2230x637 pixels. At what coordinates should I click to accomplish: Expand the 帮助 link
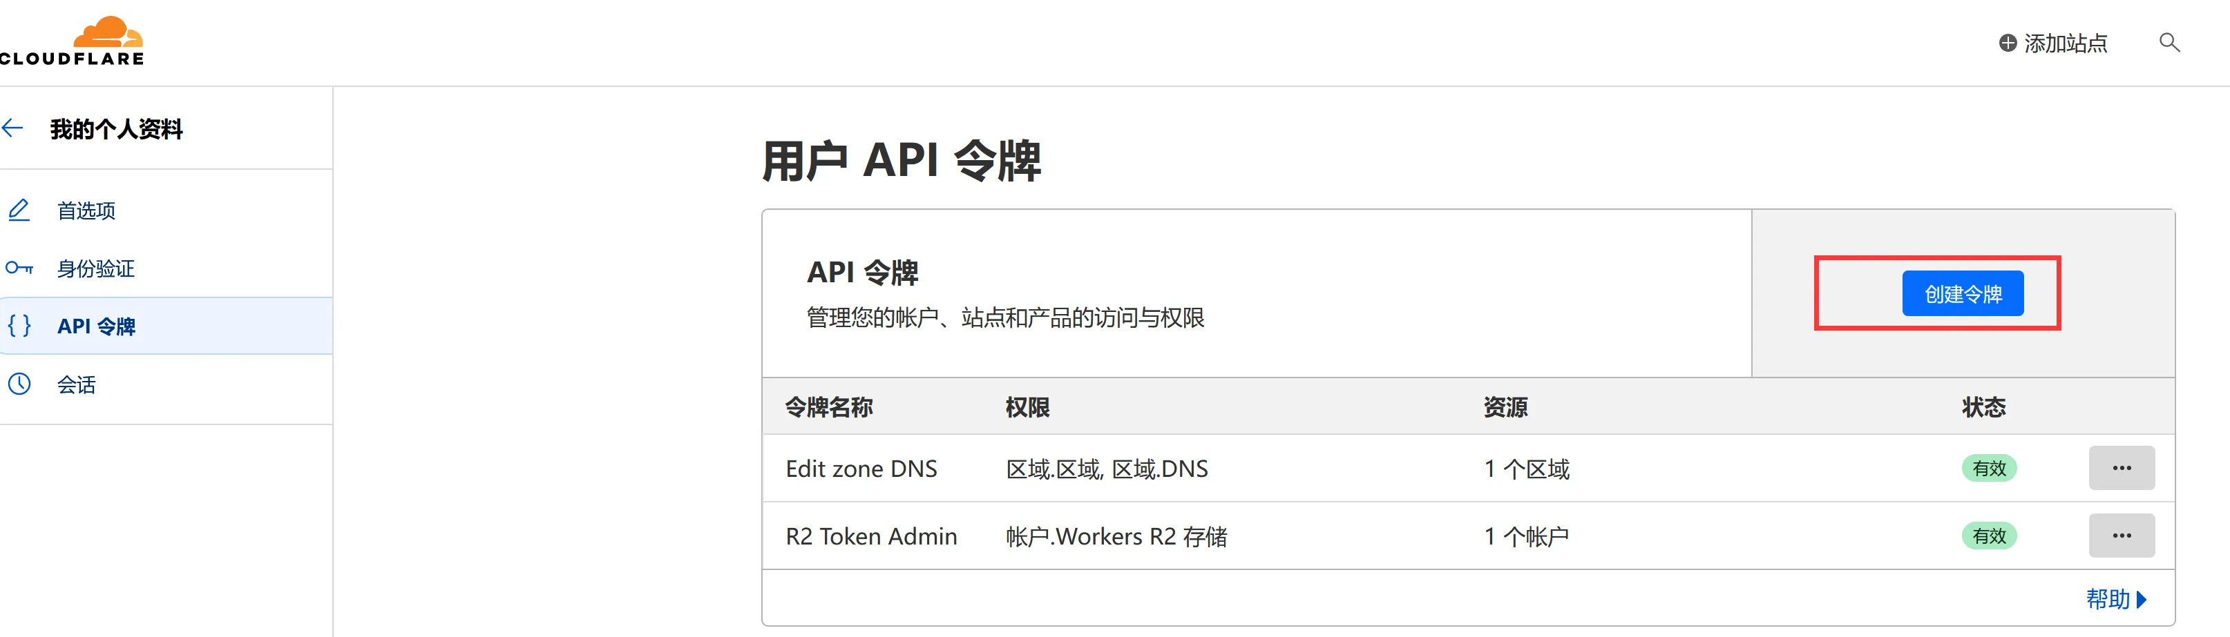click(2116, 599)
